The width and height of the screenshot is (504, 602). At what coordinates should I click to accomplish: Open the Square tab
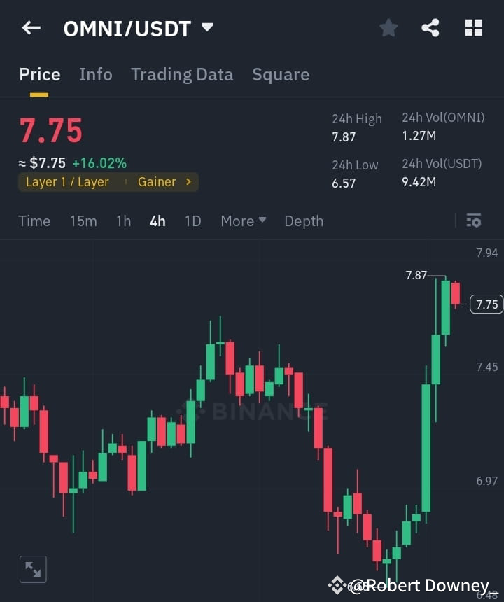coord(281,75)
